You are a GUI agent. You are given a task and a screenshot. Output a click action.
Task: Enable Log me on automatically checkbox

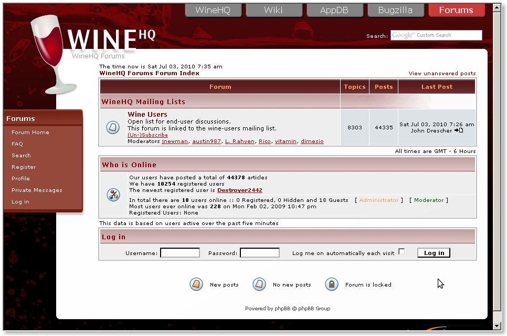[402, 251]
